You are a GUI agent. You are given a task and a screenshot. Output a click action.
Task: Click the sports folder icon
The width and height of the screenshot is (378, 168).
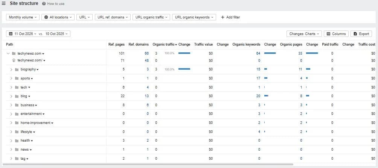point(17,78)
